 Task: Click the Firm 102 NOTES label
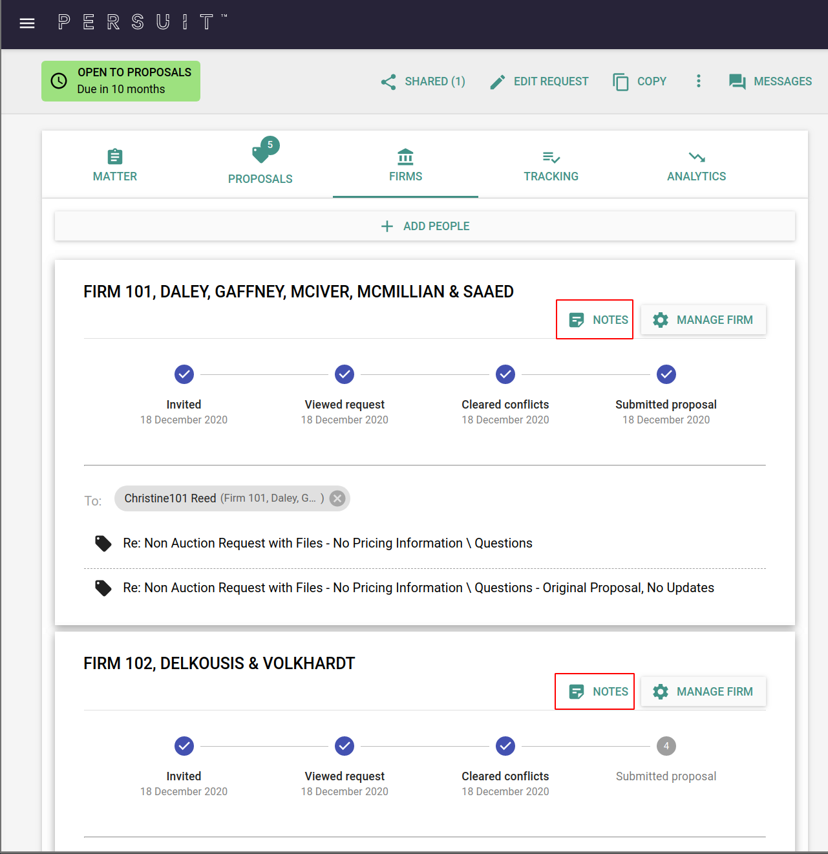610,692
